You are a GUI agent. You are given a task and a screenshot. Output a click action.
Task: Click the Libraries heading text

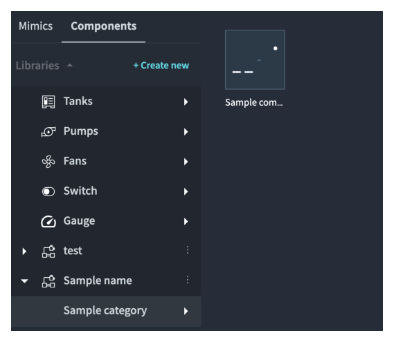[x=37, y=66]
